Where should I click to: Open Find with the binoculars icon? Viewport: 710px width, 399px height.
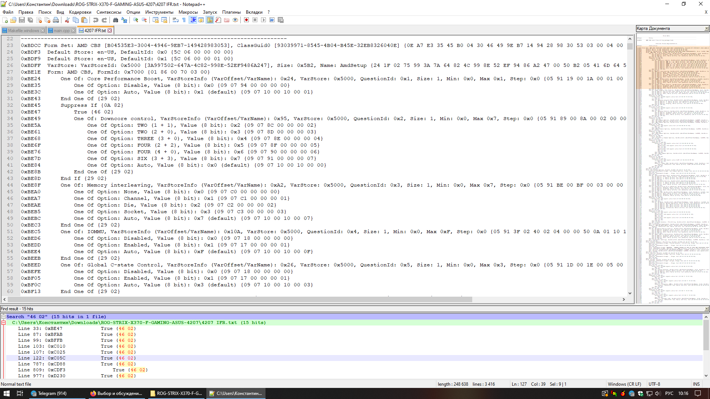click(x=116, y=20)
